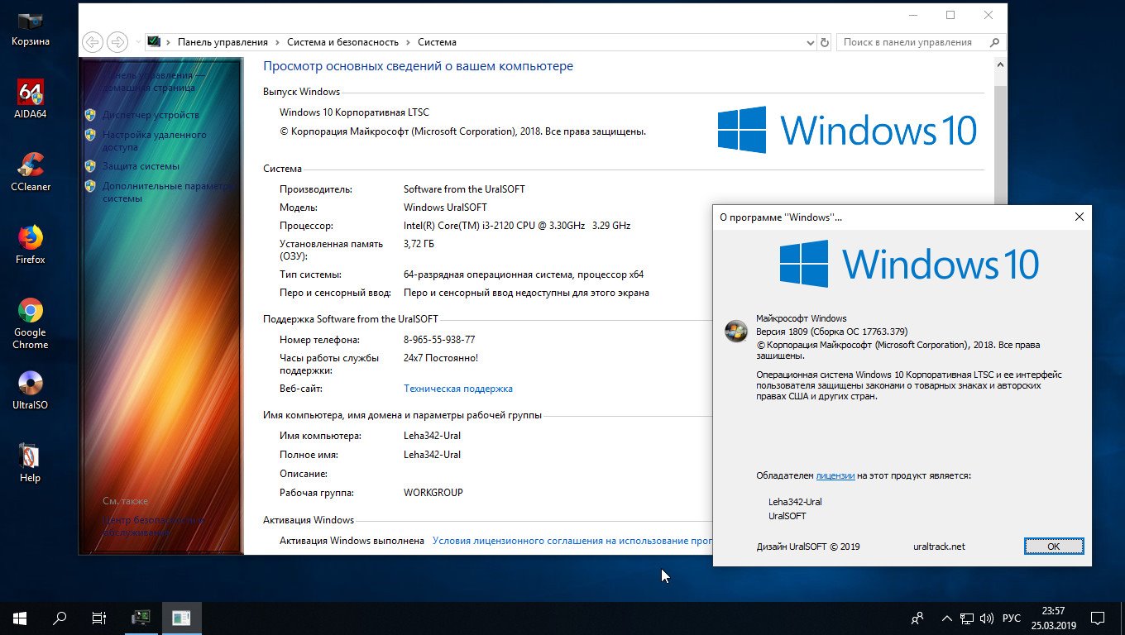Select processor value Intel Core i3-2120
1125x635 pixels.
point(517,226)
